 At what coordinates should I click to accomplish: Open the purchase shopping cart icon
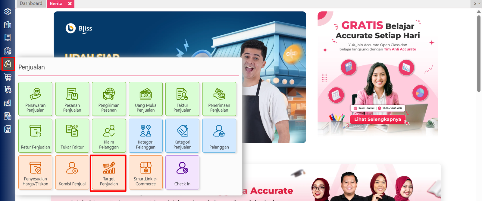click(8, 77)
